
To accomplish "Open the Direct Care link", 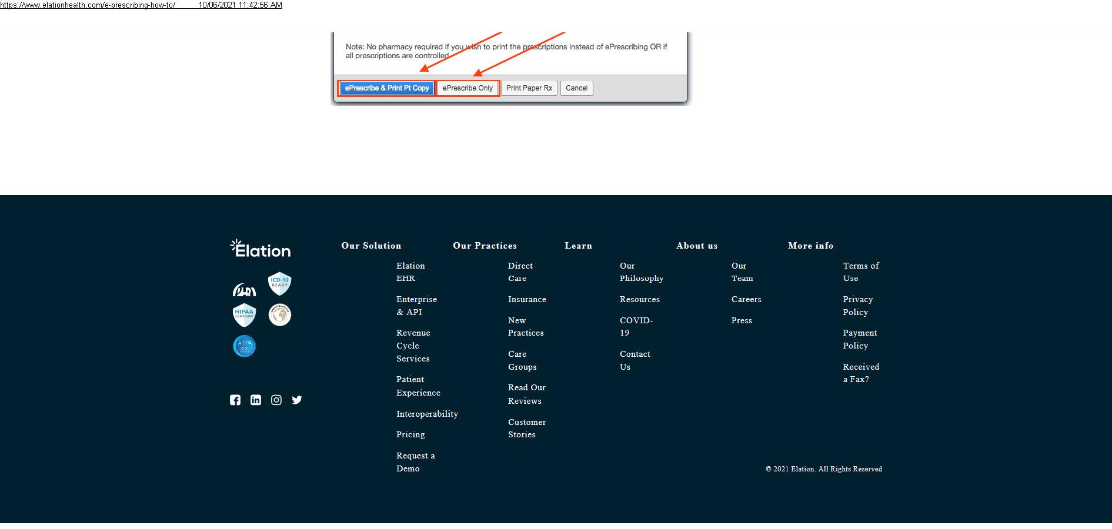I will (x=520, y=272).
